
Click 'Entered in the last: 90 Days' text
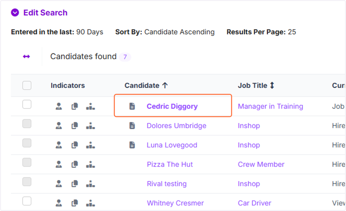[57, 32]
